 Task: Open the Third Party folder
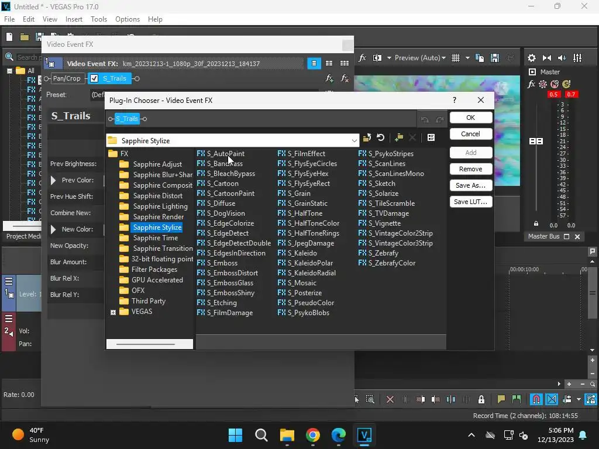click(x=148, y=301)
